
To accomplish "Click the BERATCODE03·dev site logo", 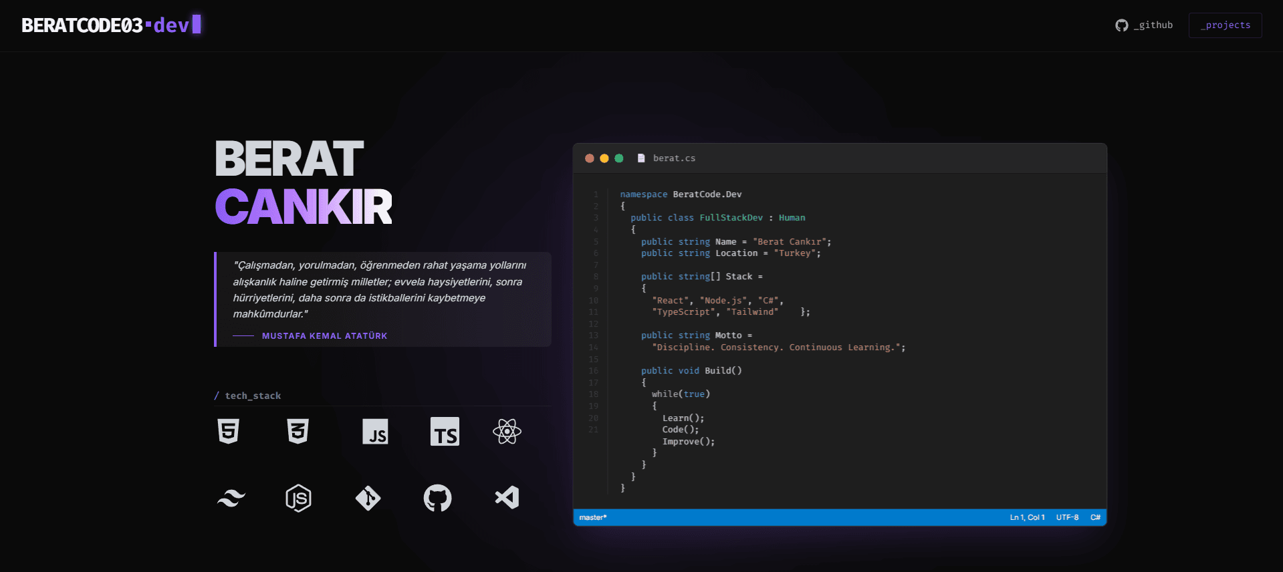I will (x=112, y=25).
